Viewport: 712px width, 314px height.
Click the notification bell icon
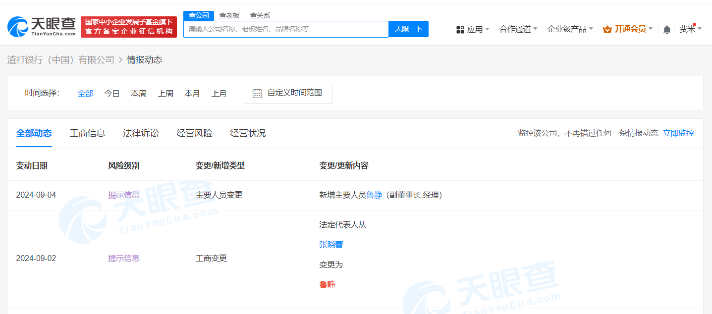(666, 29)
